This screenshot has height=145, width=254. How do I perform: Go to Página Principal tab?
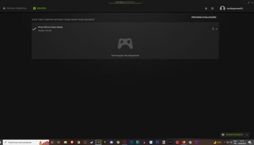[x=15, y=8]
